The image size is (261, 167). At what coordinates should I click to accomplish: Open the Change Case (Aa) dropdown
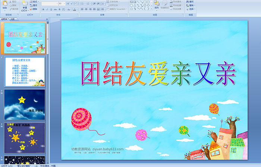coord(69,9)
